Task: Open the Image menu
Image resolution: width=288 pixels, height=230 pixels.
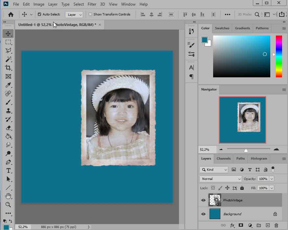Action: click(x=39, y=4)
